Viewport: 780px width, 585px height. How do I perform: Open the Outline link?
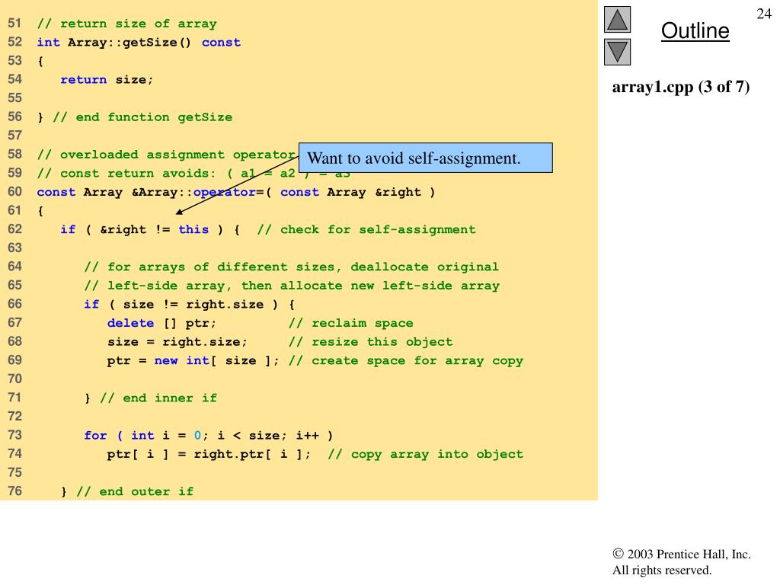pos(695,31)
